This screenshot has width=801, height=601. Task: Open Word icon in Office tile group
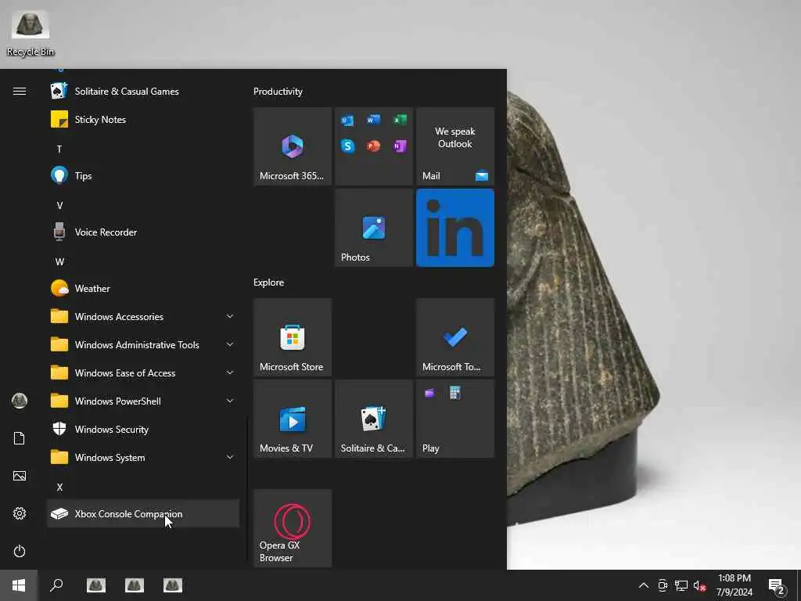[373, 120]
